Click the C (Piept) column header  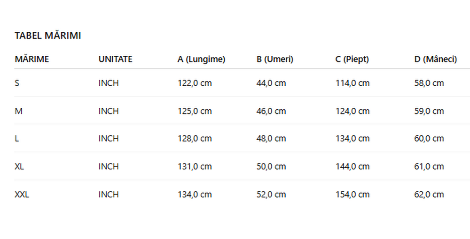(x=352, y=59)
